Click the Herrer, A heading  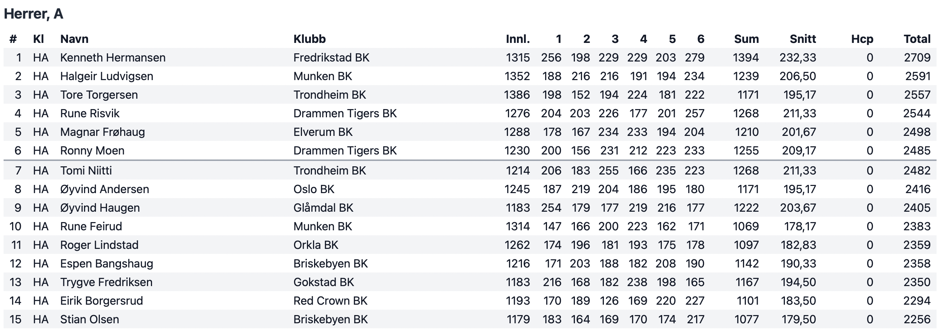pyautogui.click(x=34, y=14)
